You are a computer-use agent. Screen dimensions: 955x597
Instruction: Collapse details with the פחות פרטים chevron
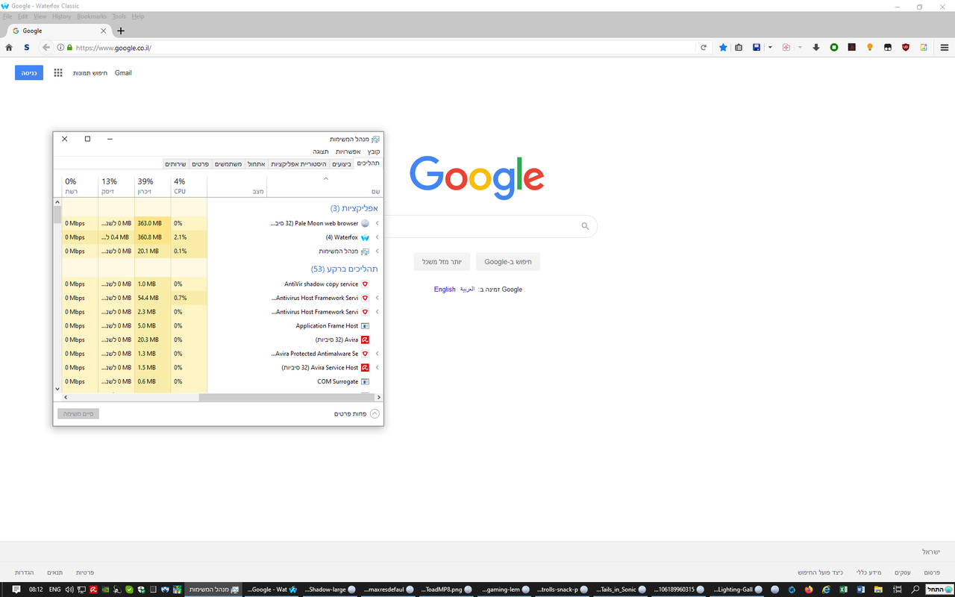coord(375,413)
